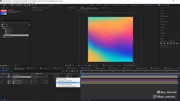Screen dimensions: 180x101
Task: Toggle shy switch on Frame Matte layer
Action: tap(32, 75)
